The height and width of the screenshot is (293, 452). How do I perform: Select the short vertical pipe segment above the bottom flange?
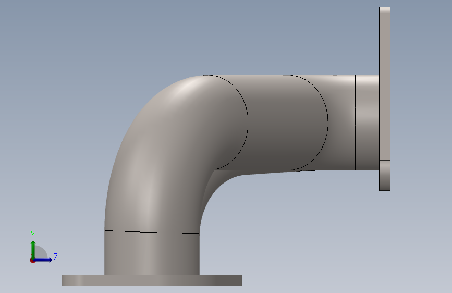coord(152,253)
